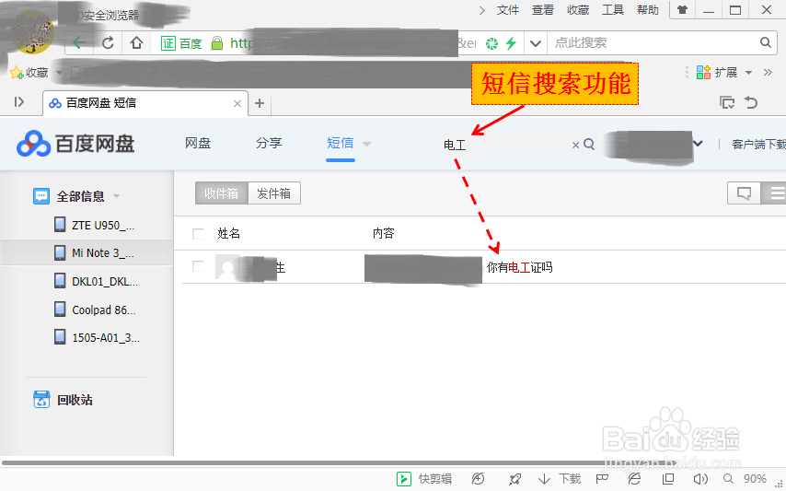Check the select-all checkbox beside 姓名
786x491 pixels.
point(198,234)
